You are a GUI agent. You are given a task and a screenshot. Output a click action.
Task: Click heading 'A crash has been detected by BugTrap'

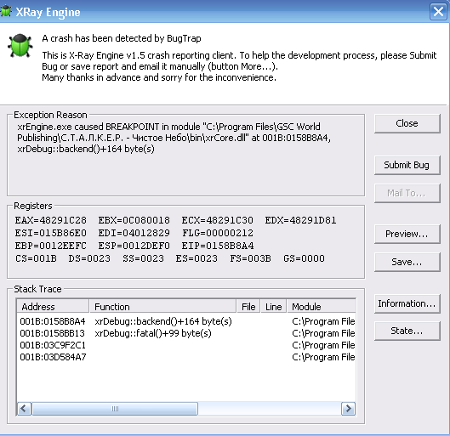click(x=122, y=38)
